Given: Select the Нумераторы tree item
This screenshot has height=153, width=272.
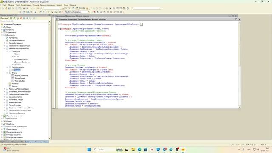Looking at the screenshot, I should click(x=14, y=38).
